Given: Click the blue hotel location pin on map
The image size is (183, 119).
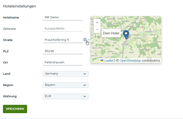Looking at the screenshot, I should 126,35.
